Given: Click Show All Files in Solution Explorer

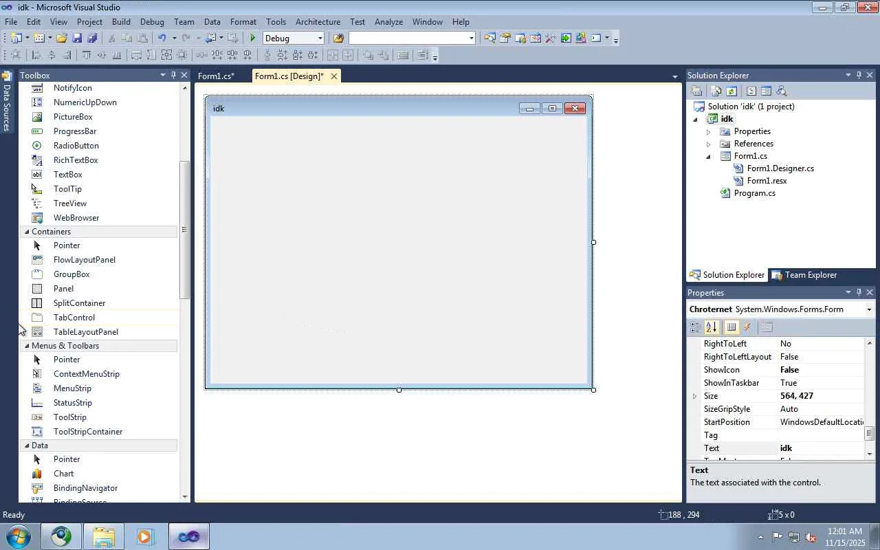Looking at the screenshot, I should tap(716, 91).
